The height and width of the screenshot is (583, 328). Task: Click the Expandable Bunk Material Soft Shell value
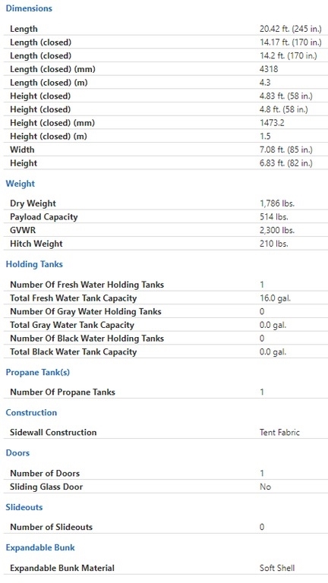(x=277, y=568)
